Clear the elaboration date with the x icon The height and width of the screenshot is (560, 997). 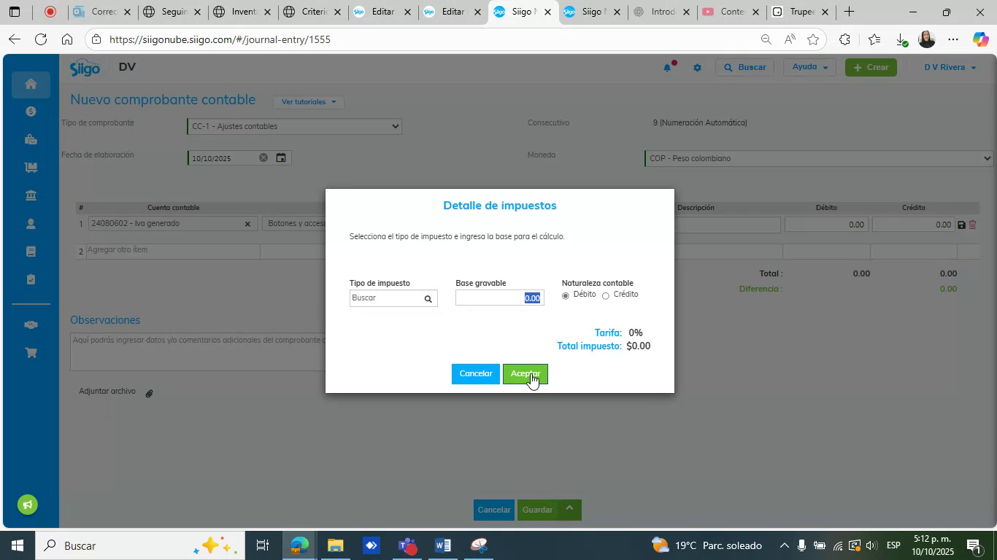263,157
